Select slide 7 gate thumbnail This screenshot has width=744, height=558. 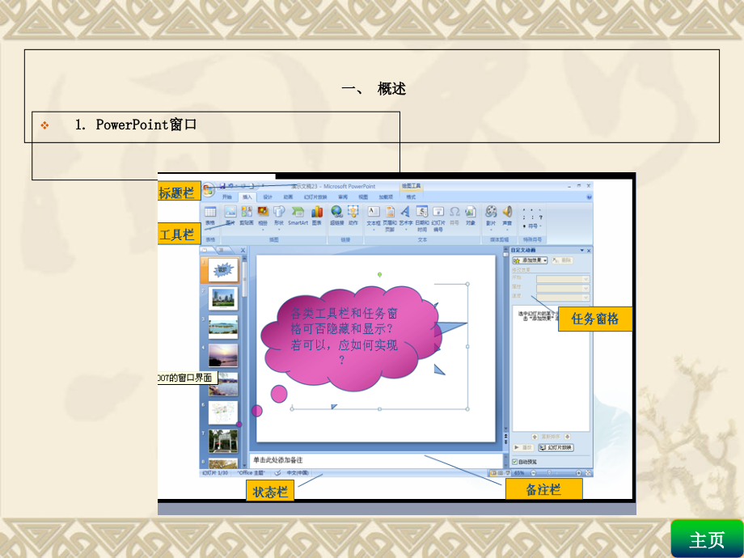(x=223, y=441)
